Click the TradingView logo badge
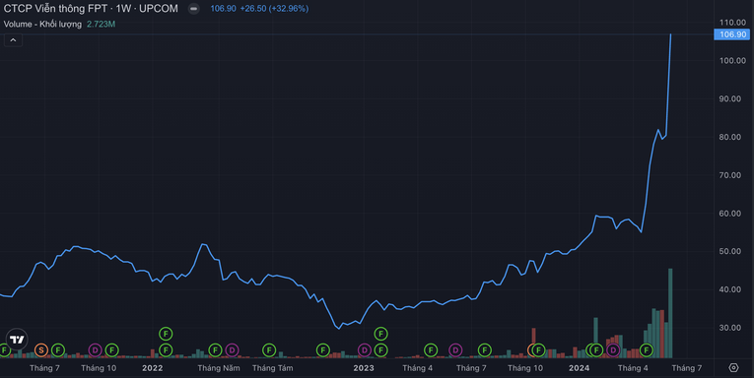 pos(17,340)
